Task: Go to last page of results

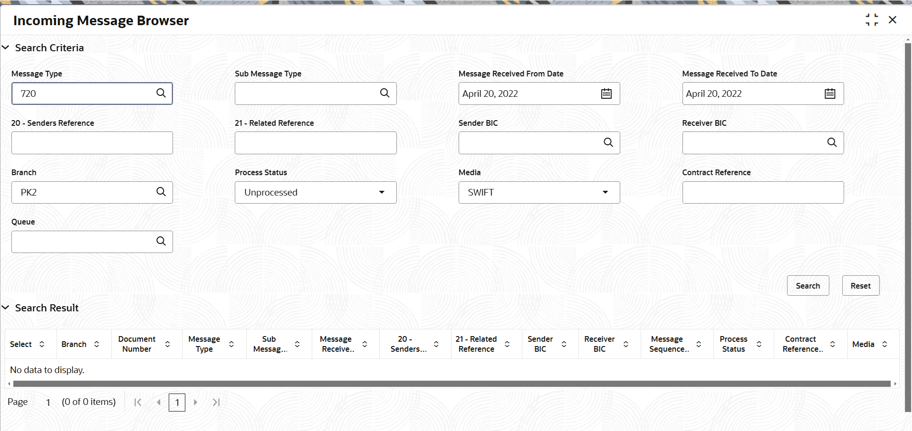Action: pyautogui.click(x=216, y=403)
